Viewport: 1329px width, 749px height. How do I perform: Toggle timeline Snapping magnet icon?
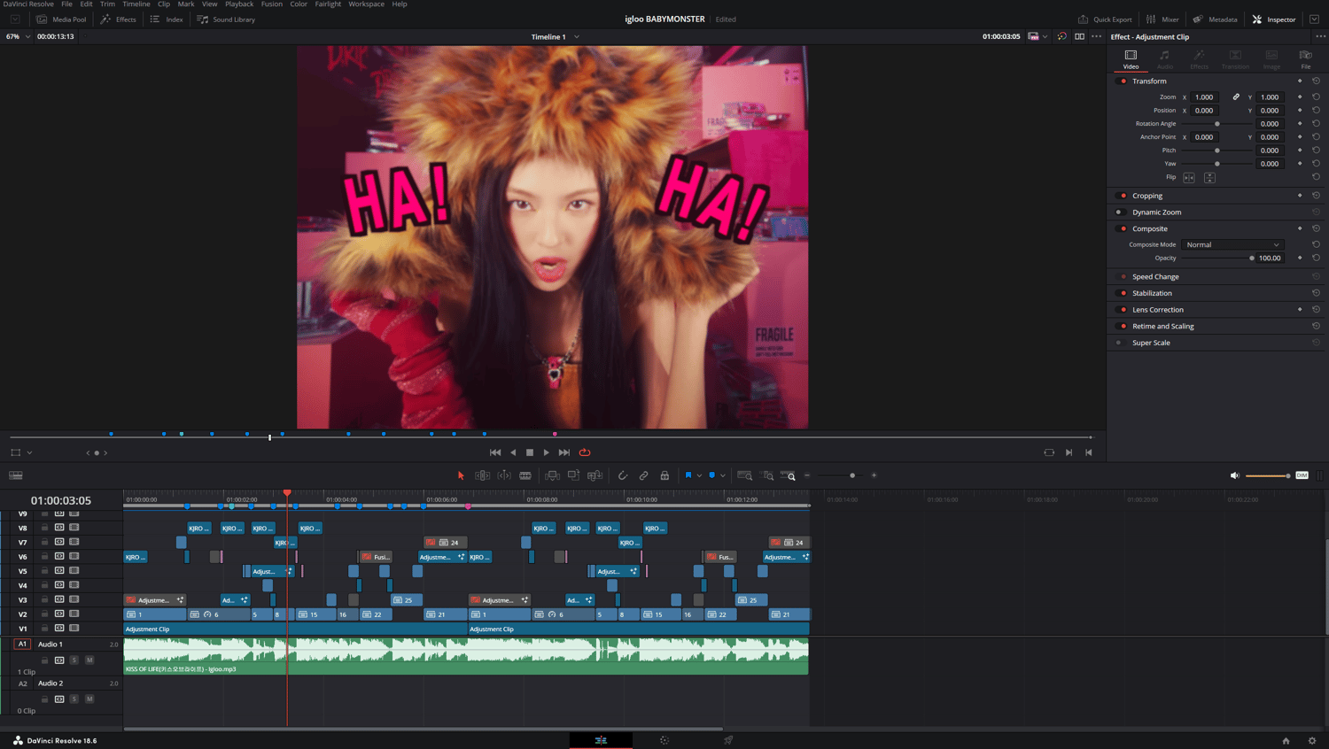623,475
